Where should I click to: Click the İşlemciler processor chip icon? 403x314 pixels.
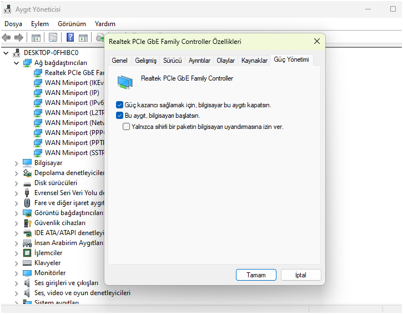tap(27, 253)
